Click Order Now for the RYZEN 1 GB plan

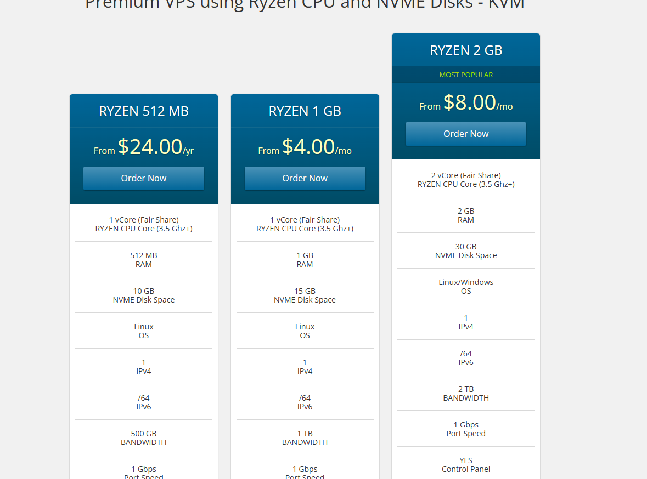pos(305,178)
